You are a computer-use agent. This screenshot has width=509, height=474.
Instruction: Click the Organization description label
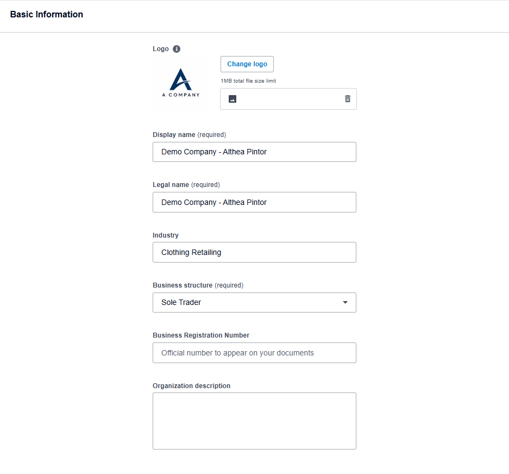click(192, 385)
